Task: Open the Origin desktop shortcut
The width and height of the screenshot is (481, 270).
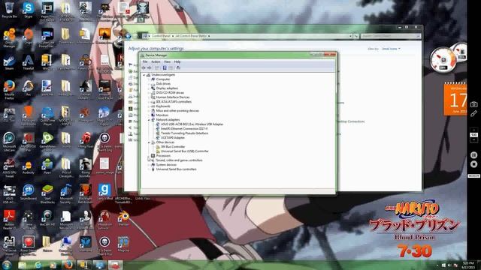Action: click(x=29, y=37)
